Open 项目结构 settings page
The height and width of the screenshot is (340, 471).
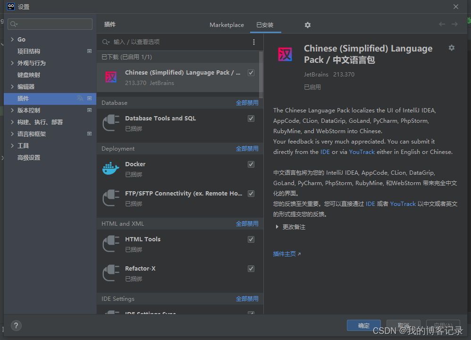tap(28, 51)
